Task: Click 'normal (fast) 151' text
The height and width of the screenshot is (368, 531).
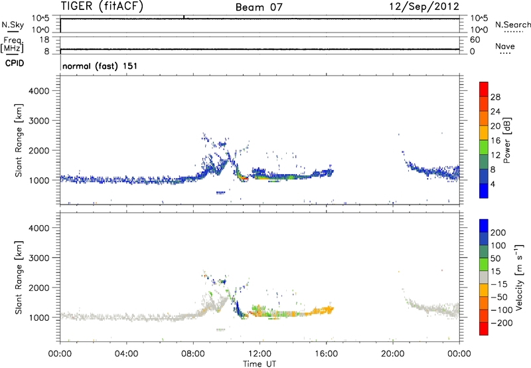Action: point(100,66)
